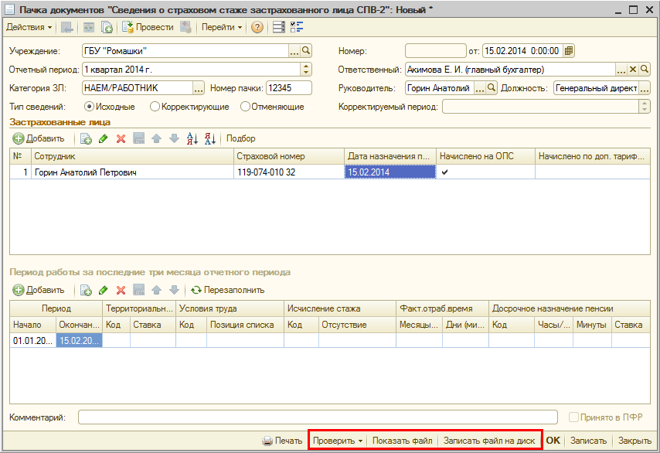The image size is (660, 453).
Task: Click the find-in-list toolbar icon
Action: pos(67,27)
